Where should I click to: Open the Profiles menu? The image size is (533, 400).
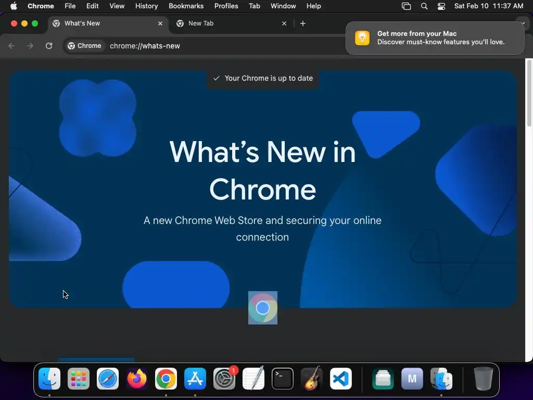(x=226, y=6)
